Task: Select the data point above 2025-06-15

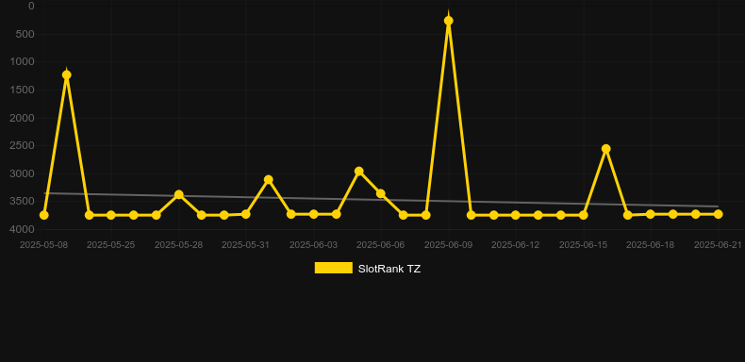Action: tap(583, 215)
